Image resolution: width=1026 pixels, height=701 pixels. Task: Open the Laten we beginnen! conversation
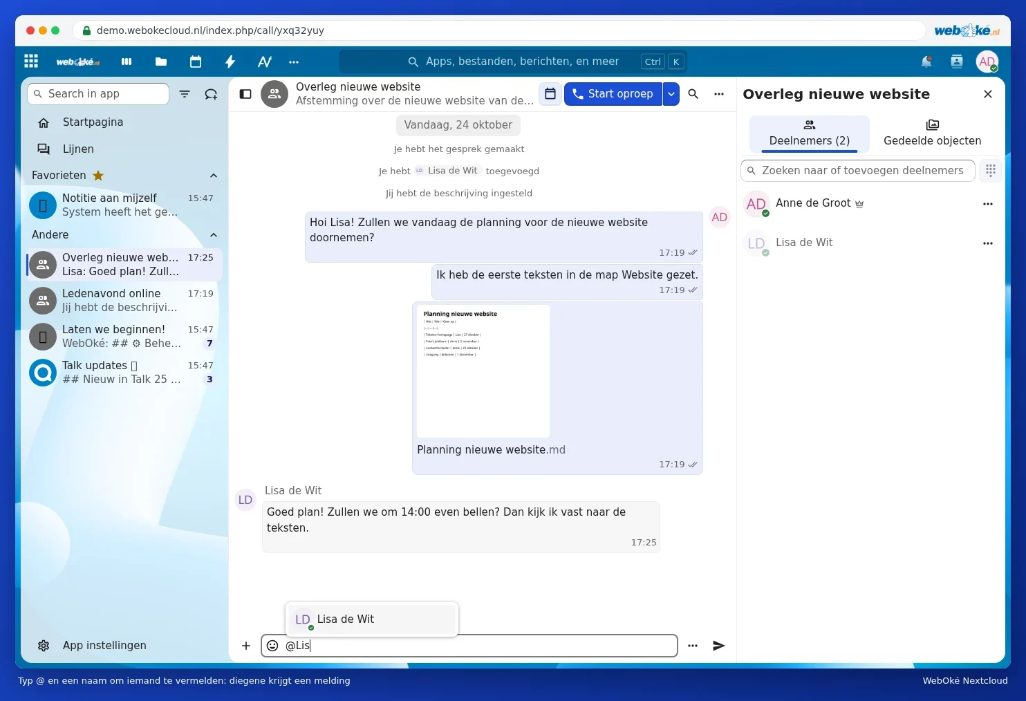124,337
